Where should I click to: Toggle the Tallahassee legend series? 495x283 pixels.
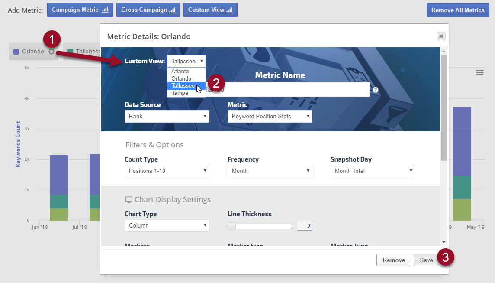point(82,52)
